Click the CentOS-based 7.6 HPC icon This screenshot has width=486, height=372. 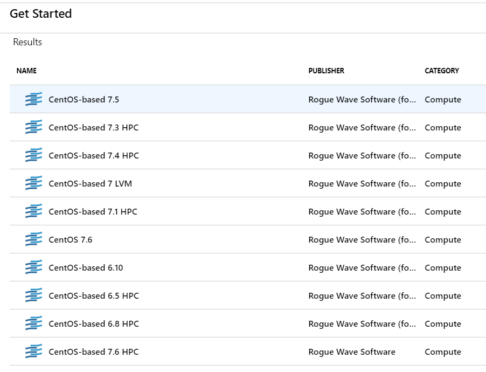click(33, 351)
